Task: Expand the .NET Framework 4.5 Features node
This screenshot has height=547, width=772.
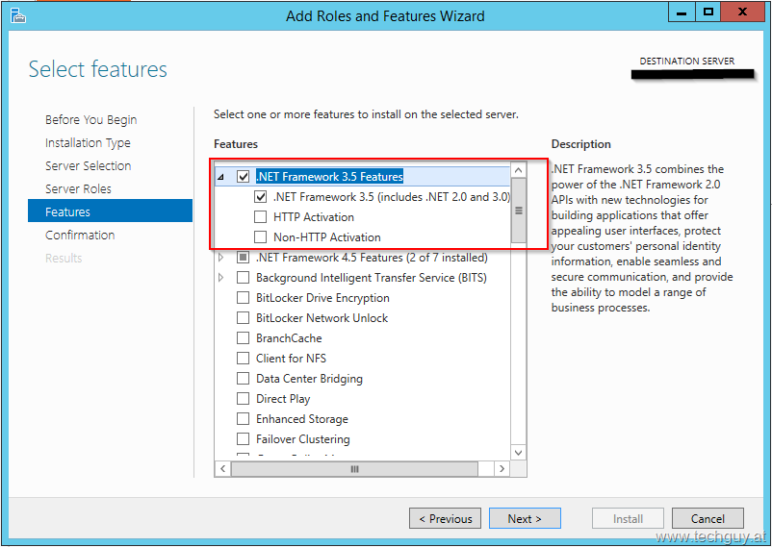Action: [221, 258]
